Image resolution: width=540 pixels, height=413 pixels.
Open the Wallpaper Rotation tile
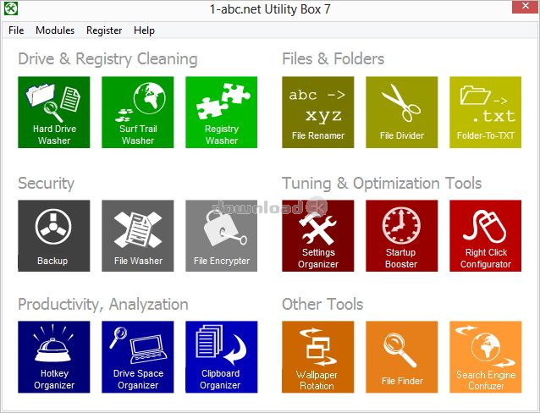tap(318, 357)
